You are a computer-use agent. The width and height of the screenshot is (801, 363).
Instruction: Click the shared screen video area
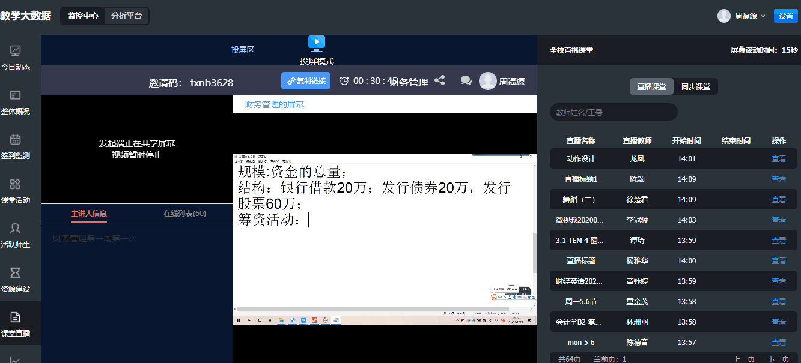pos(385,239)
